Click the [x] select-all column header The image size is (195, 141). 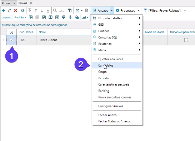click(11, 32)
